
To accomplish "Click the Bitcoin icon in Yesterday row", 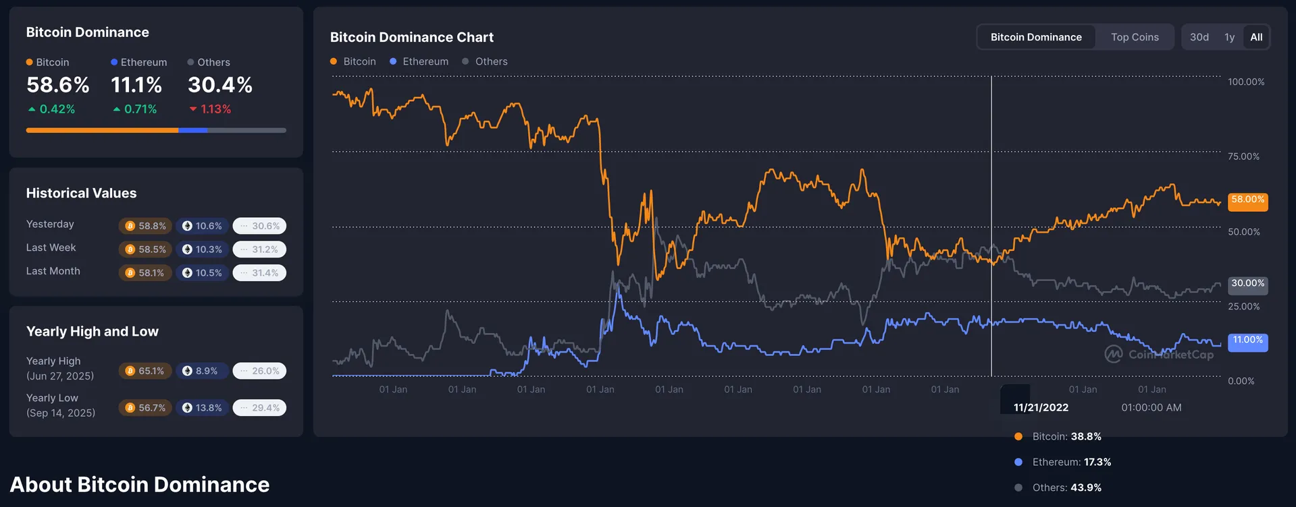I will click(x=130, y=226).
